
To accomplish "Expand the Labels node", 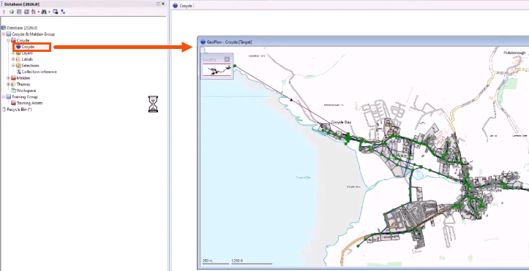I will pyautogui.click(x=13, y=59).
